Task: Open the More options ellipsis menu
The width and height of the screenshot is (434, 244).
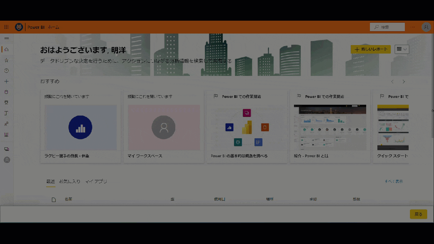Action: click(413, 27)
